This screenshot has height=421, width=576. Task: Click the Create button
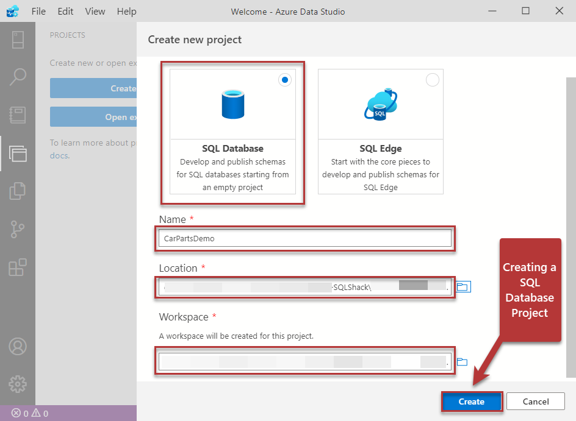[472, 402]
